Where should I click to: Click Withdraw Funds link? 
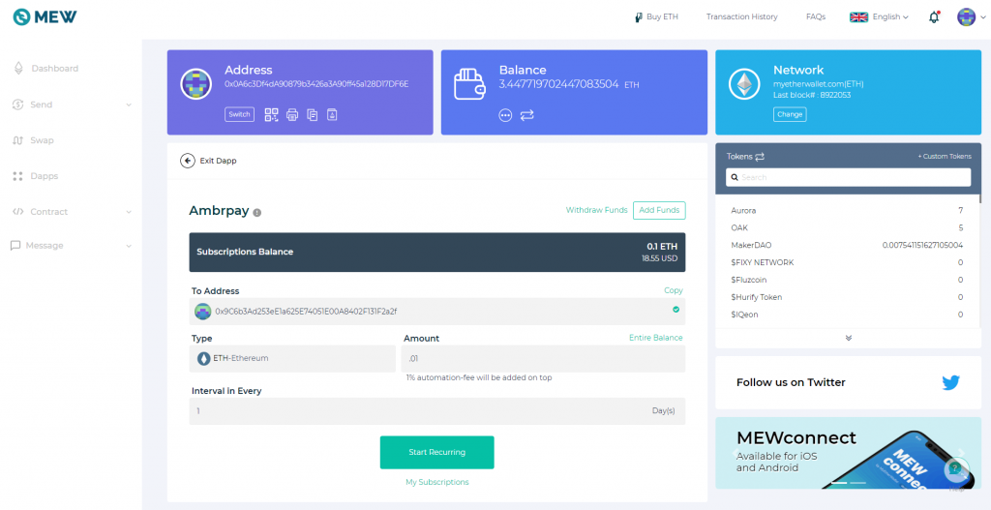[x=596, y=210]
